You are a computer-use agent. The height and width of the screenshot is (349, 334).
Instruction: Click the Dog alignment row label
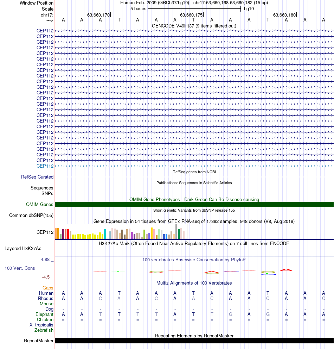pyautogui.click(x=49, y=309)
